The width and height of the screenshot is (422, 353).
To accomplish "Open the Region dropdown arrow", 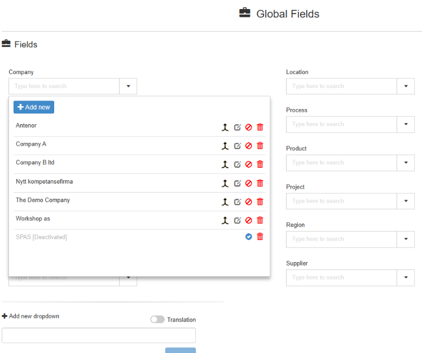I will (406, 239).
